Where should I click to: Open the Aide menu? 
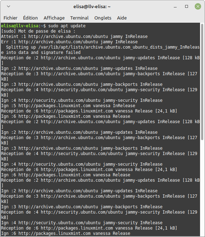coord(122,18)
